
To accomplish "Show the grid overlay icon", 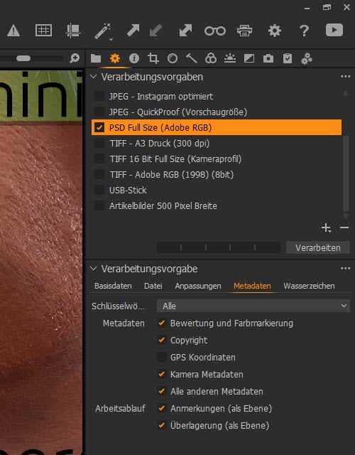I will tap(43, 30).
